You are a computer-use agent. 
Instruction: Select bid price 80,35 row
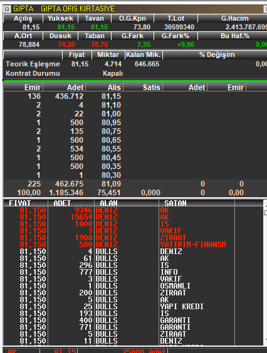pyautogui.click(x=111, y=166)
